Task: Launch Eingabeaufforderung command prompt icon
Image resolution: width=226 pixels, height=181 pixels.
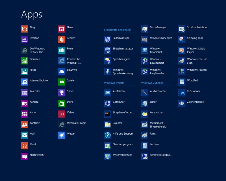Action: pos(108,114)
